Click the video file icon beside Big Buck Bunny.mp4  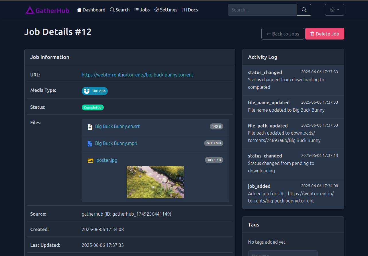click(x=90, y=143)
